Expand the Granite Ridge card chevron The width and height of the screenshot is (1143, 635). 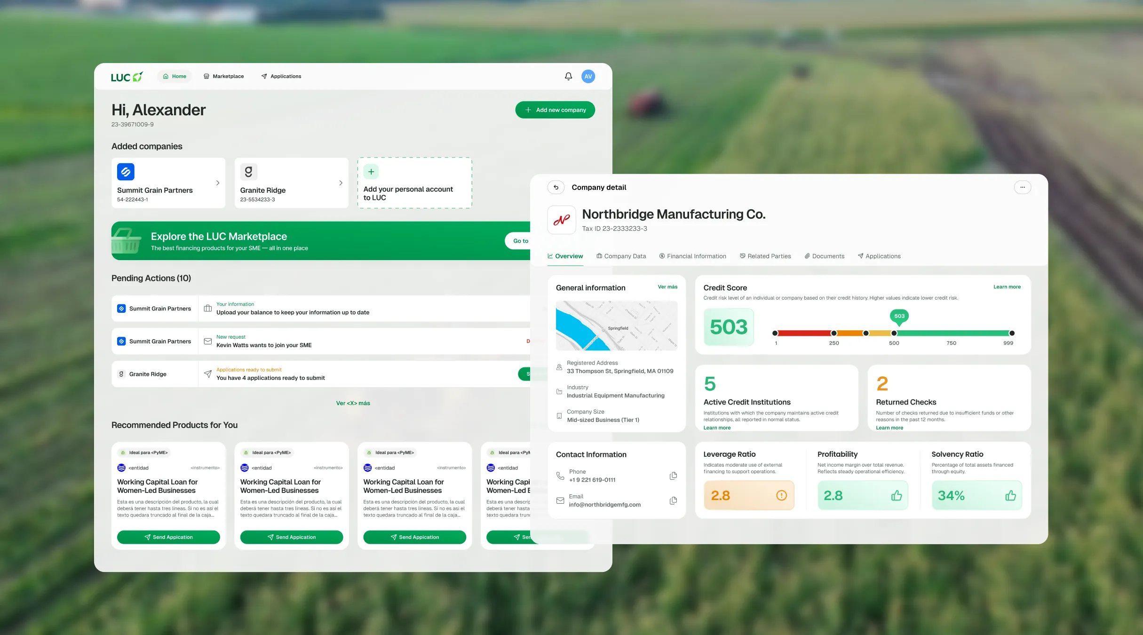[x=341, y=183]
